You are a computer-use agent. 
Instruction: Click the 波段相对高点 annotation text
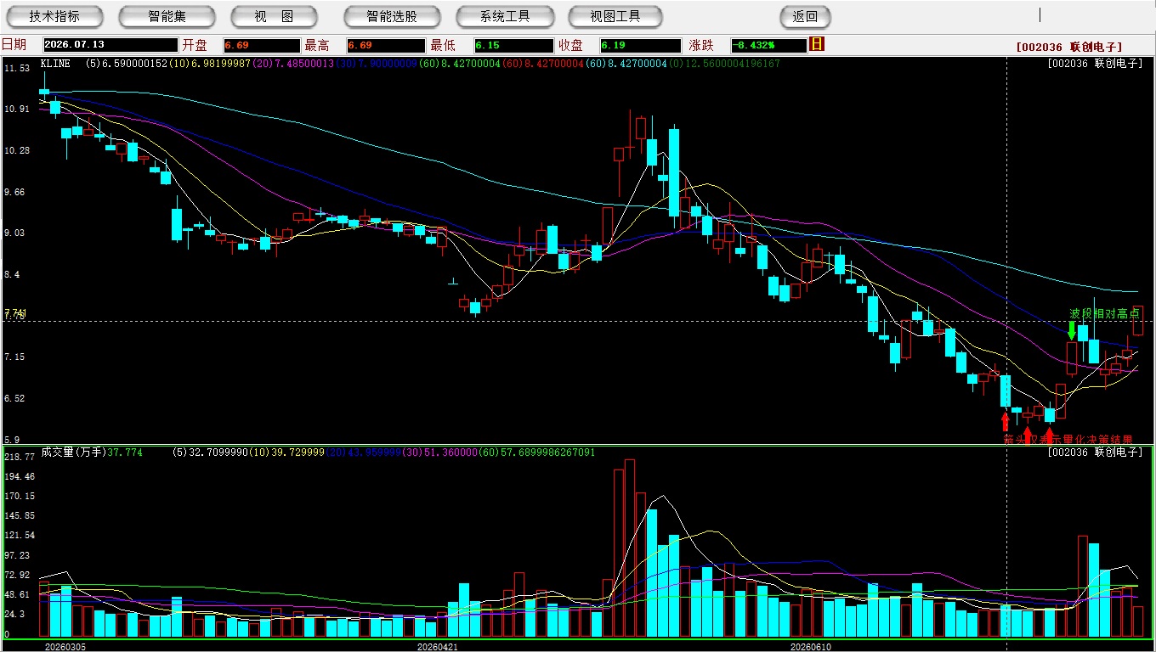[1105, 314]
